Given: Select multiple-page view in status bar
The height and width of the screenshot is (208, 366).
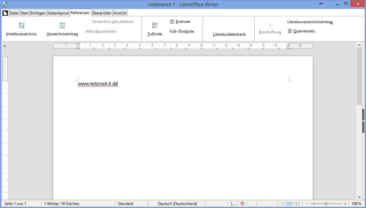Looking at the screenshot, I should [x=289, y=203].
